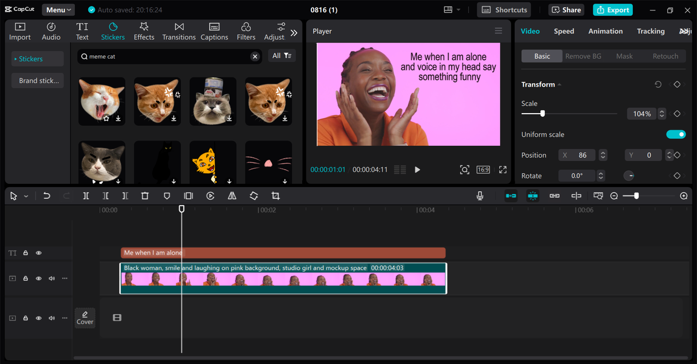
Task: Zoom out the timeline with the minus magnifier
Action: click(614, 196)
